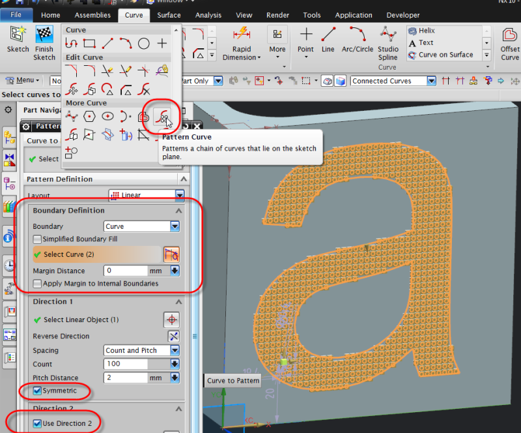Click the plus Point icon in Curve gallery

(162, 43)
